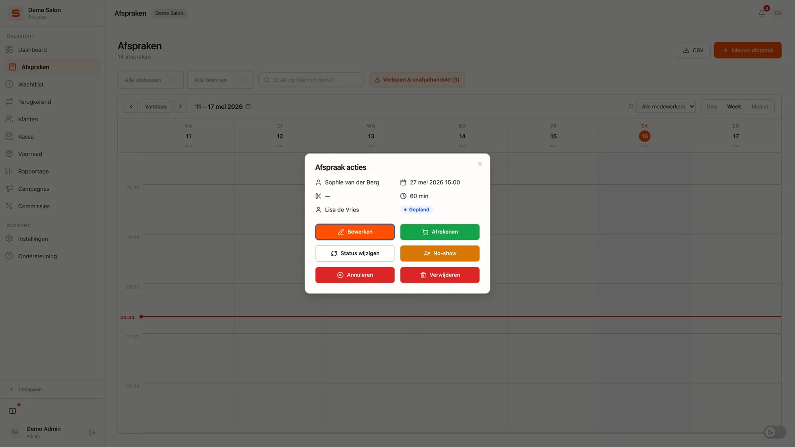Open Commissies in the sidebar

52,206
